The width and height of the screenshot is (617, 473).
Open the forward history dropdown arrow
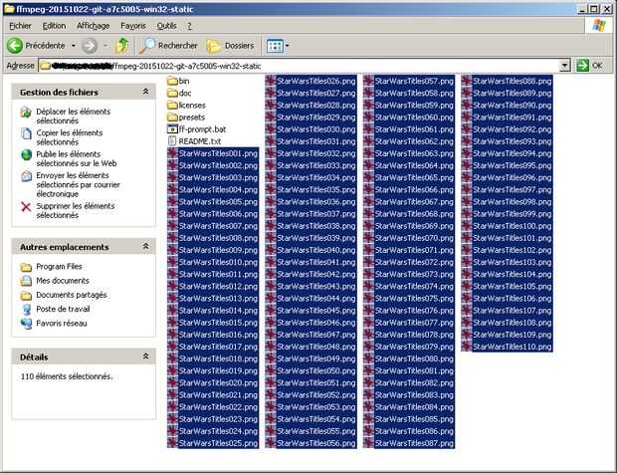point(105,46)
